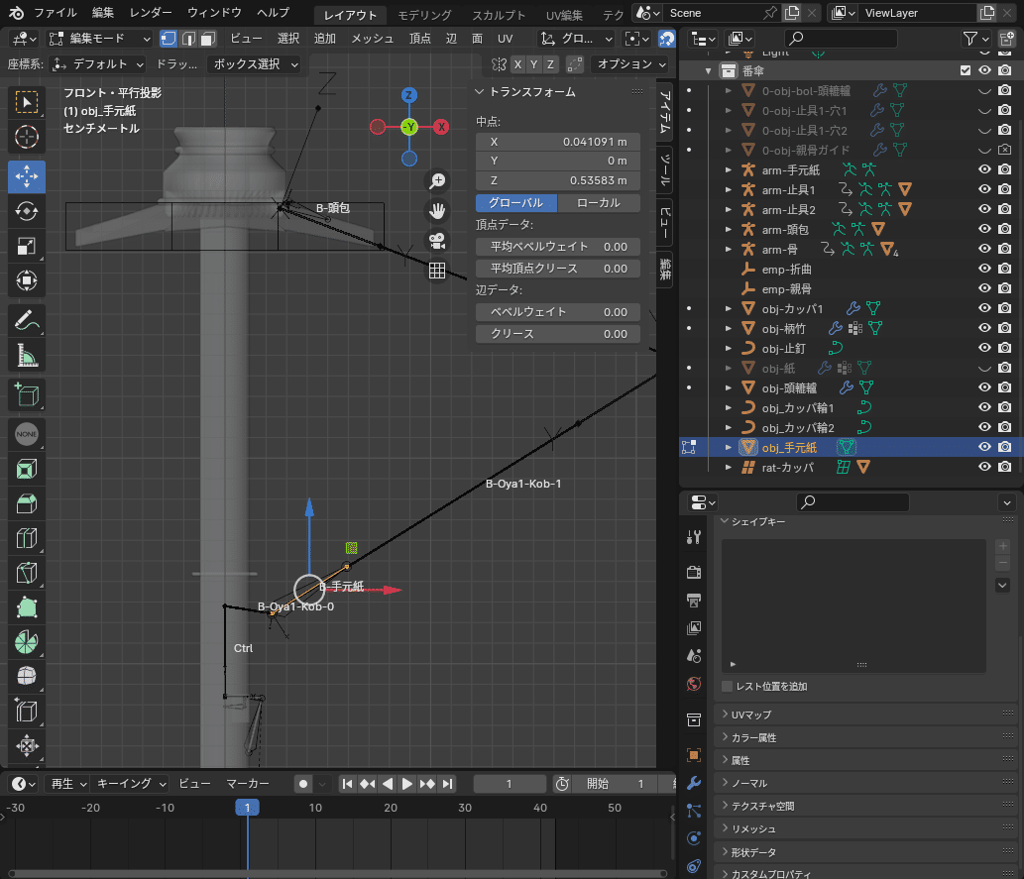
Task: Enable edge select mode
Action: click(188, 39)
